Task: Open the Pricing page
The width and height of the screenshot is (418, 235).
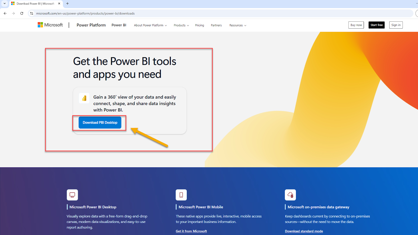Action: tap(200, 25)
